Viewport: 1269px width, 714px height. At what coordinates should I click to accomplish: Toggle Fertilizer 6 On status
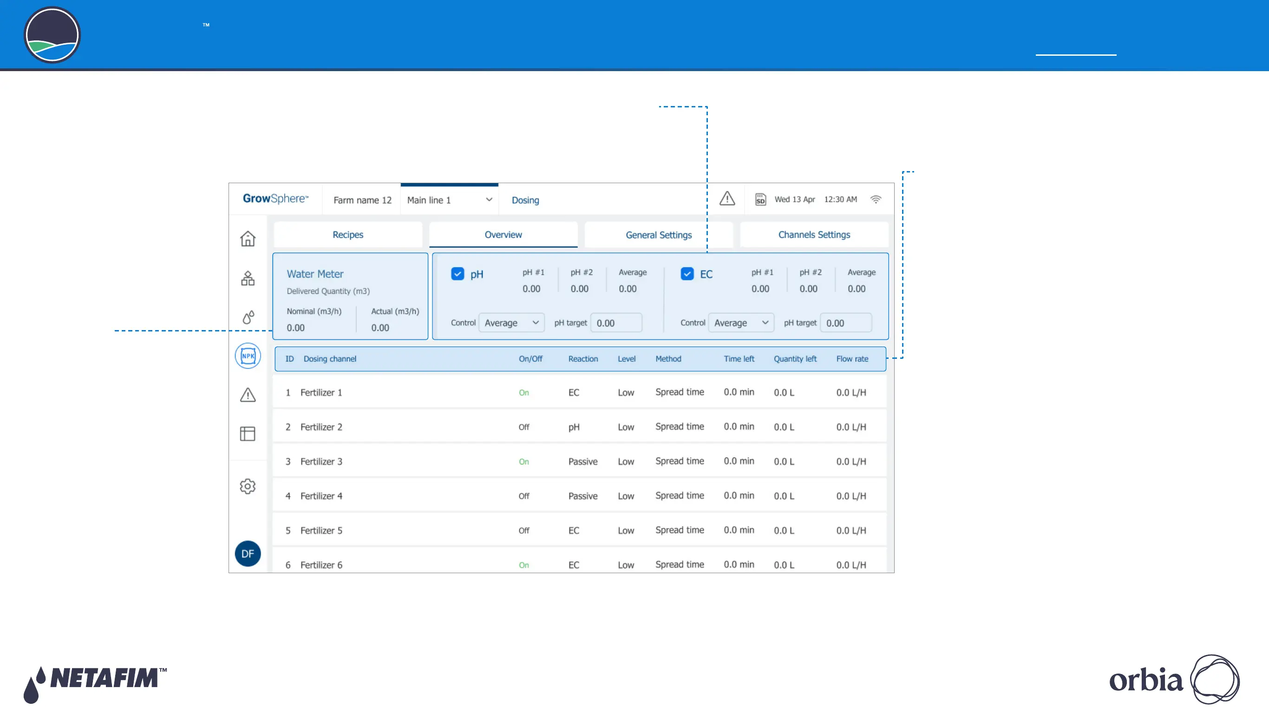[x=523, y=565]
